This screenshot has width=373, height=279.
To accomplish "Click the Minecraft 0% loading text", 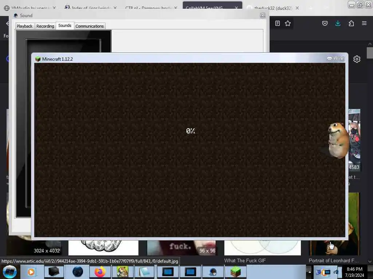I will [x=191, y=131].
